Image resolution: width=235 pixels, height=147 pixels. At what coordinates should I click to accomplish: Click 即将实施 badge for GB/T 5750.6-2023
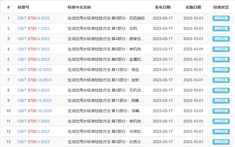coord(221,60)
